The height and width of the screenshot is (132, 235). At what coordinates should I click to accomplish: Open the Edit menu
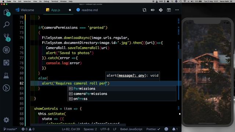tap(19, 1)
